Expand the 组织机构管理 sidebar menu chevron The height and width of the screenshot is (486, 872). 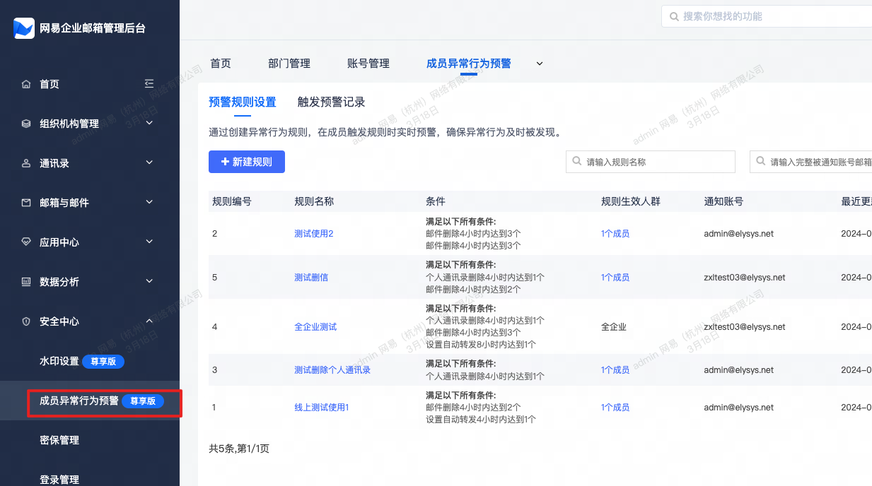(x=149, y=123)
